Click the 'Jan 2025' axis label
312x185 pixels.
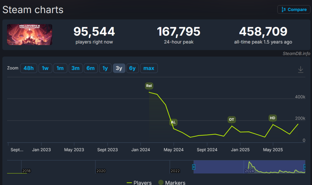click(x=240, y=150)
